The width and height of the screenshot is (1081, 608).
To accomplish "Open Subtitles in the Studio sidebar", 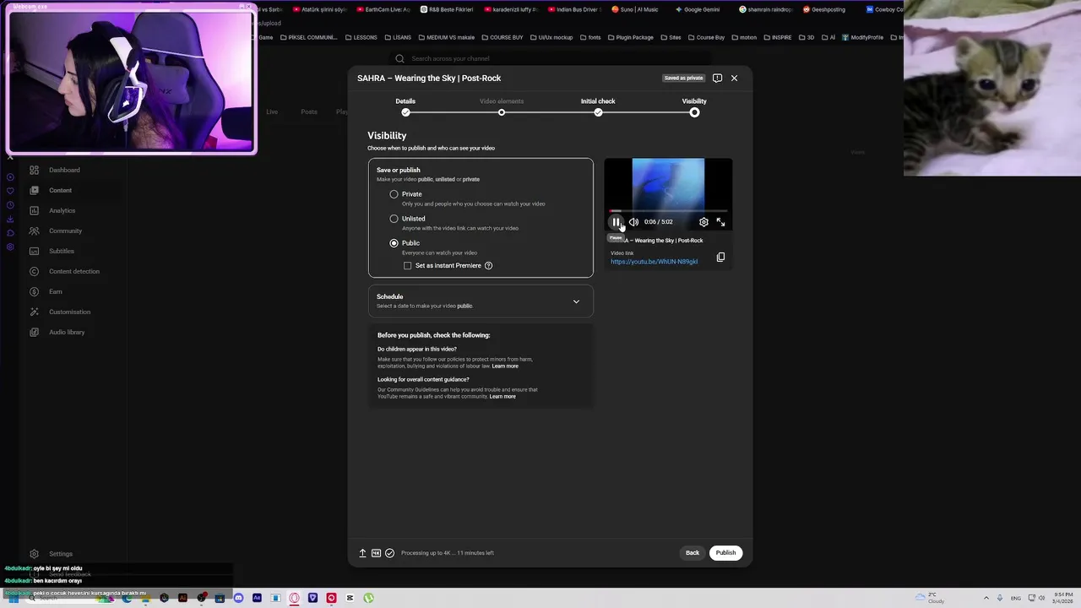I will [62, 251].
